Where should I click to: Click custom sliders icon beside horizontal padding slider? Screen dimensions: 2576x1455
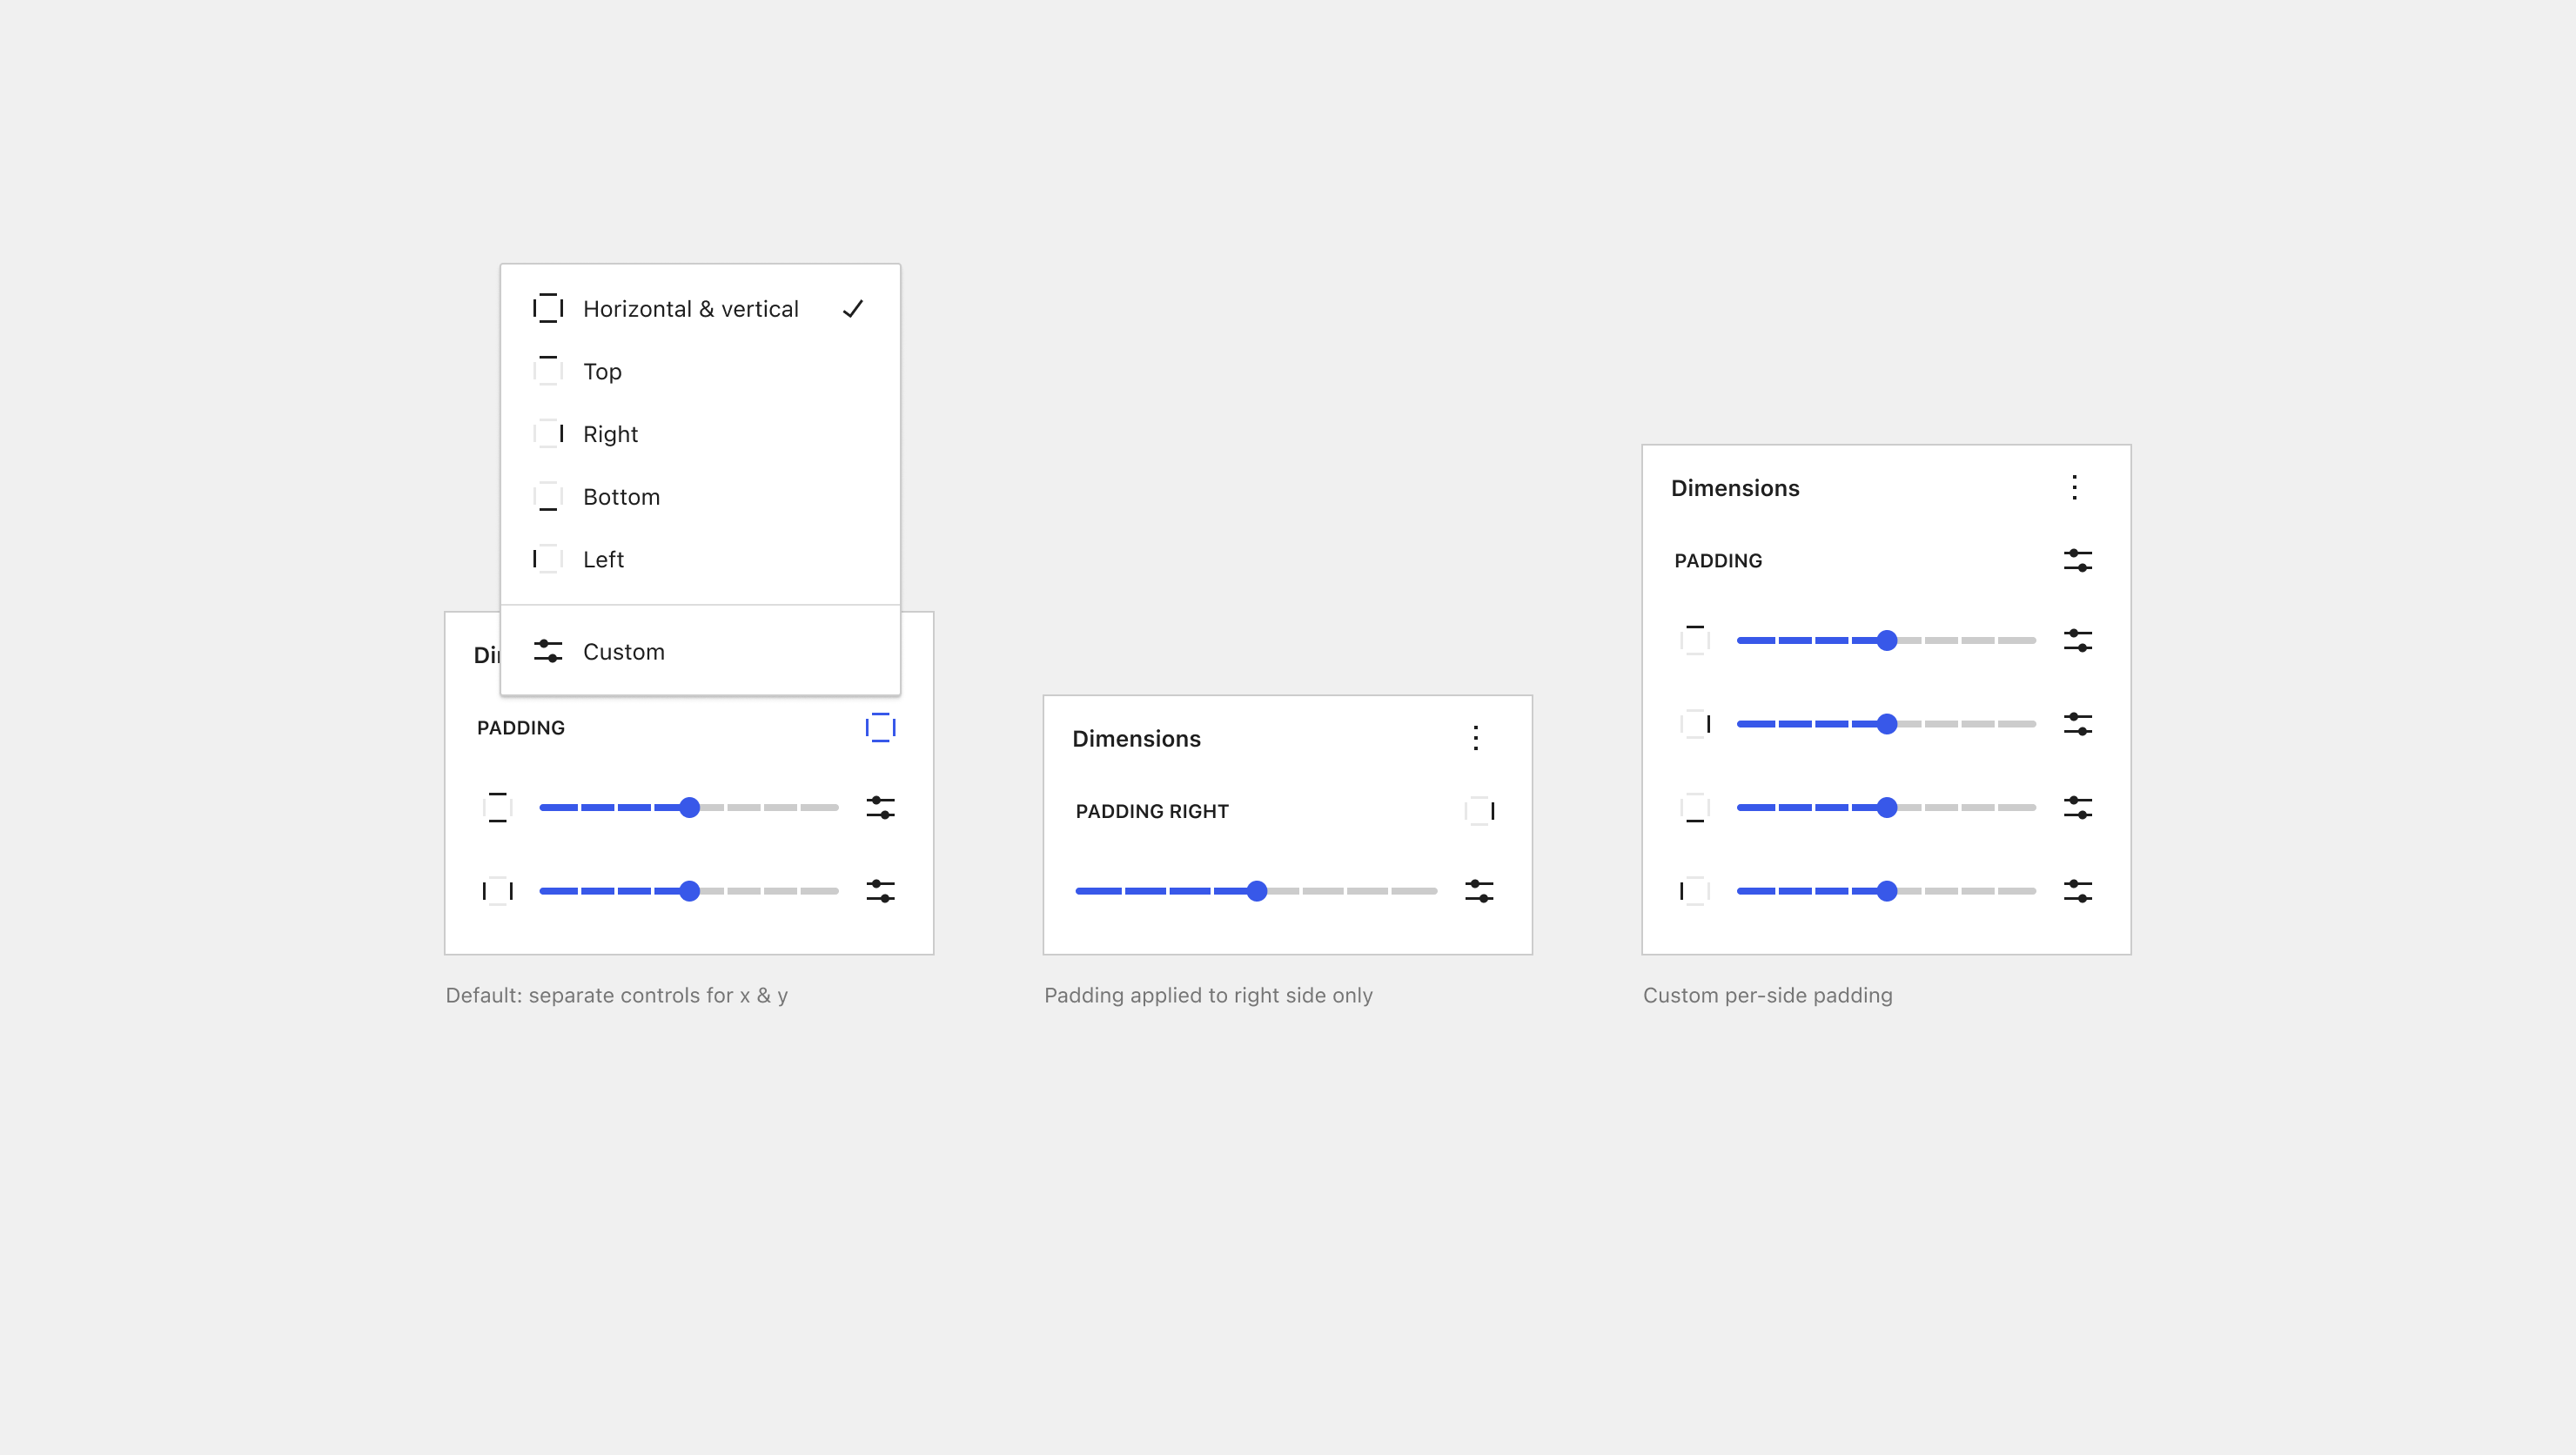tap(880, 890)
